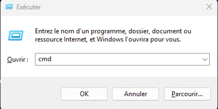Click the "ressource Internet" description line

coord(108,39)
